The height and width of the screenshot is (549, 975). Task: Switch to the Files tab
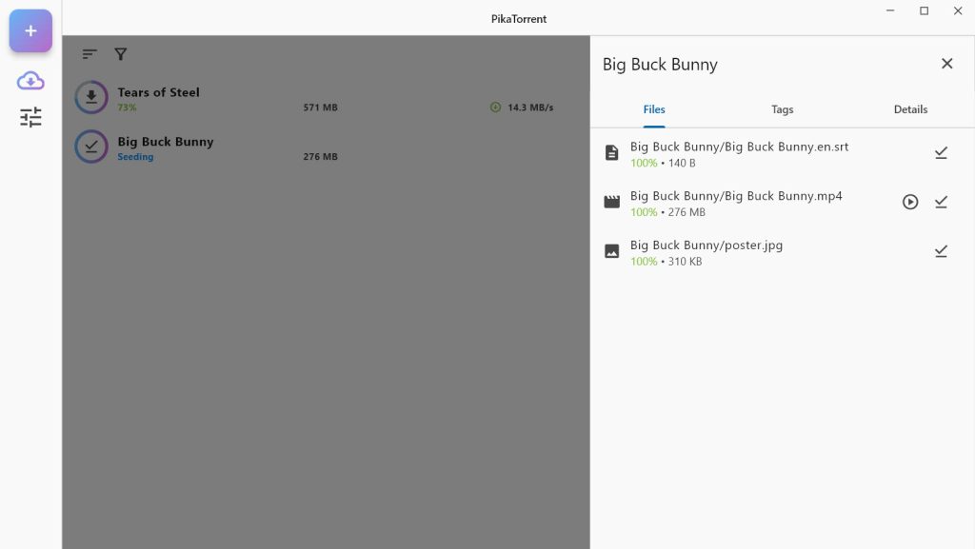point(654,109)
